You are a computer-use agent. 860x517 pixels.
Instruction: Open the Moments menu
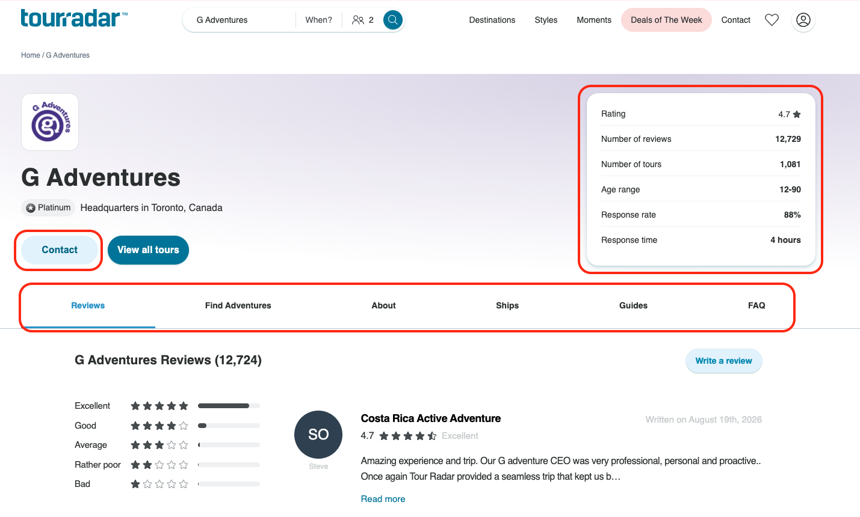click(x=594, y=20)
